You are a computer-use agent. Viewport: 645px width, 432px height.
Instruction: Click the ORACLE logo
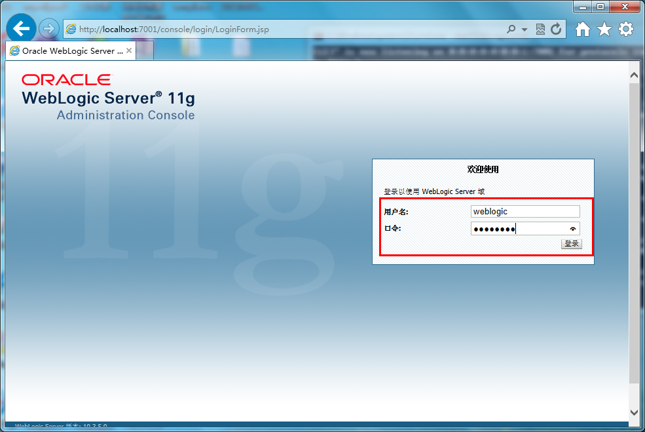[x=66, y=80]
